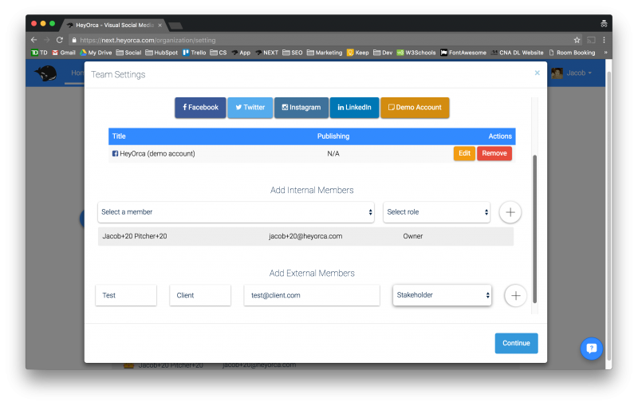Click the Home navigation tab
This screenshot has width=638, height=406.
point(77,73)
